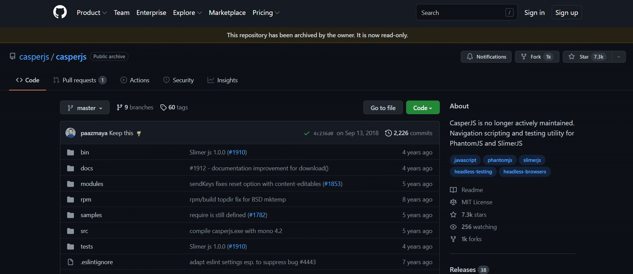Click the paazmaya avatar image
The image size is (633, 274).
[x=71, y=133]
